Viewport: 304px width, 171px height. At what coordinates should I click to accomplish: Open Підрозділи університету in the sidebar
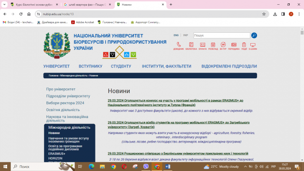(x=68, y=96)
